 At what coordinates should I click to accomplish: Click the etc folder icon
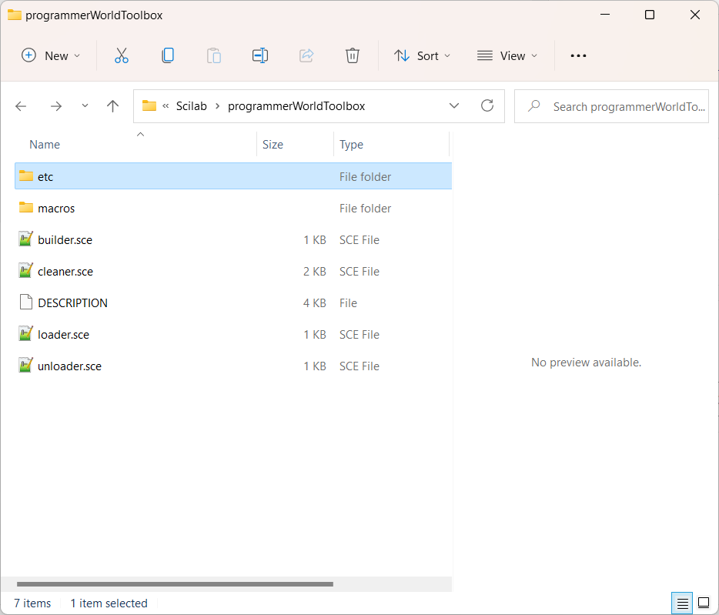(26, 176)
